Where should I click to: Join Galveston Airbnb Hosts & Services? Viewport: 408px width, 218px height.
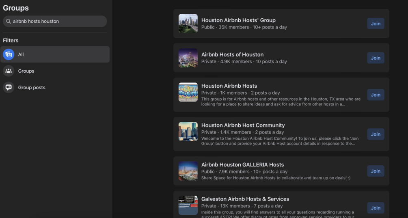(x=376, y=208)
